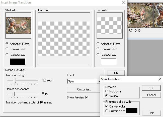Select Animation Frame under End with
This screenshot has width=163, height=117.
coord(98,44)
